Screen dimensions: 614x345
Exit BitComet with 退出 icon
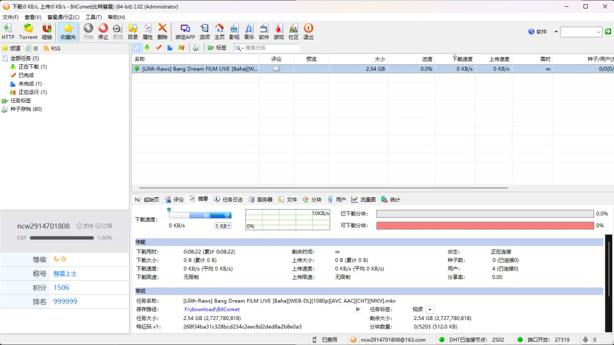[309, 31]
